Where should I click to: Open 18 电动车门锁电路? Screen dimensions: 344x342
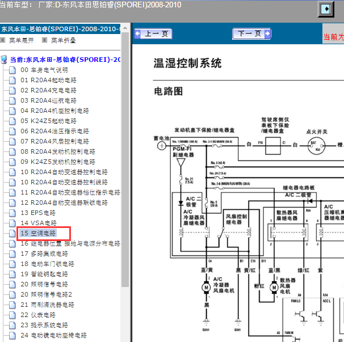[47, 264]
